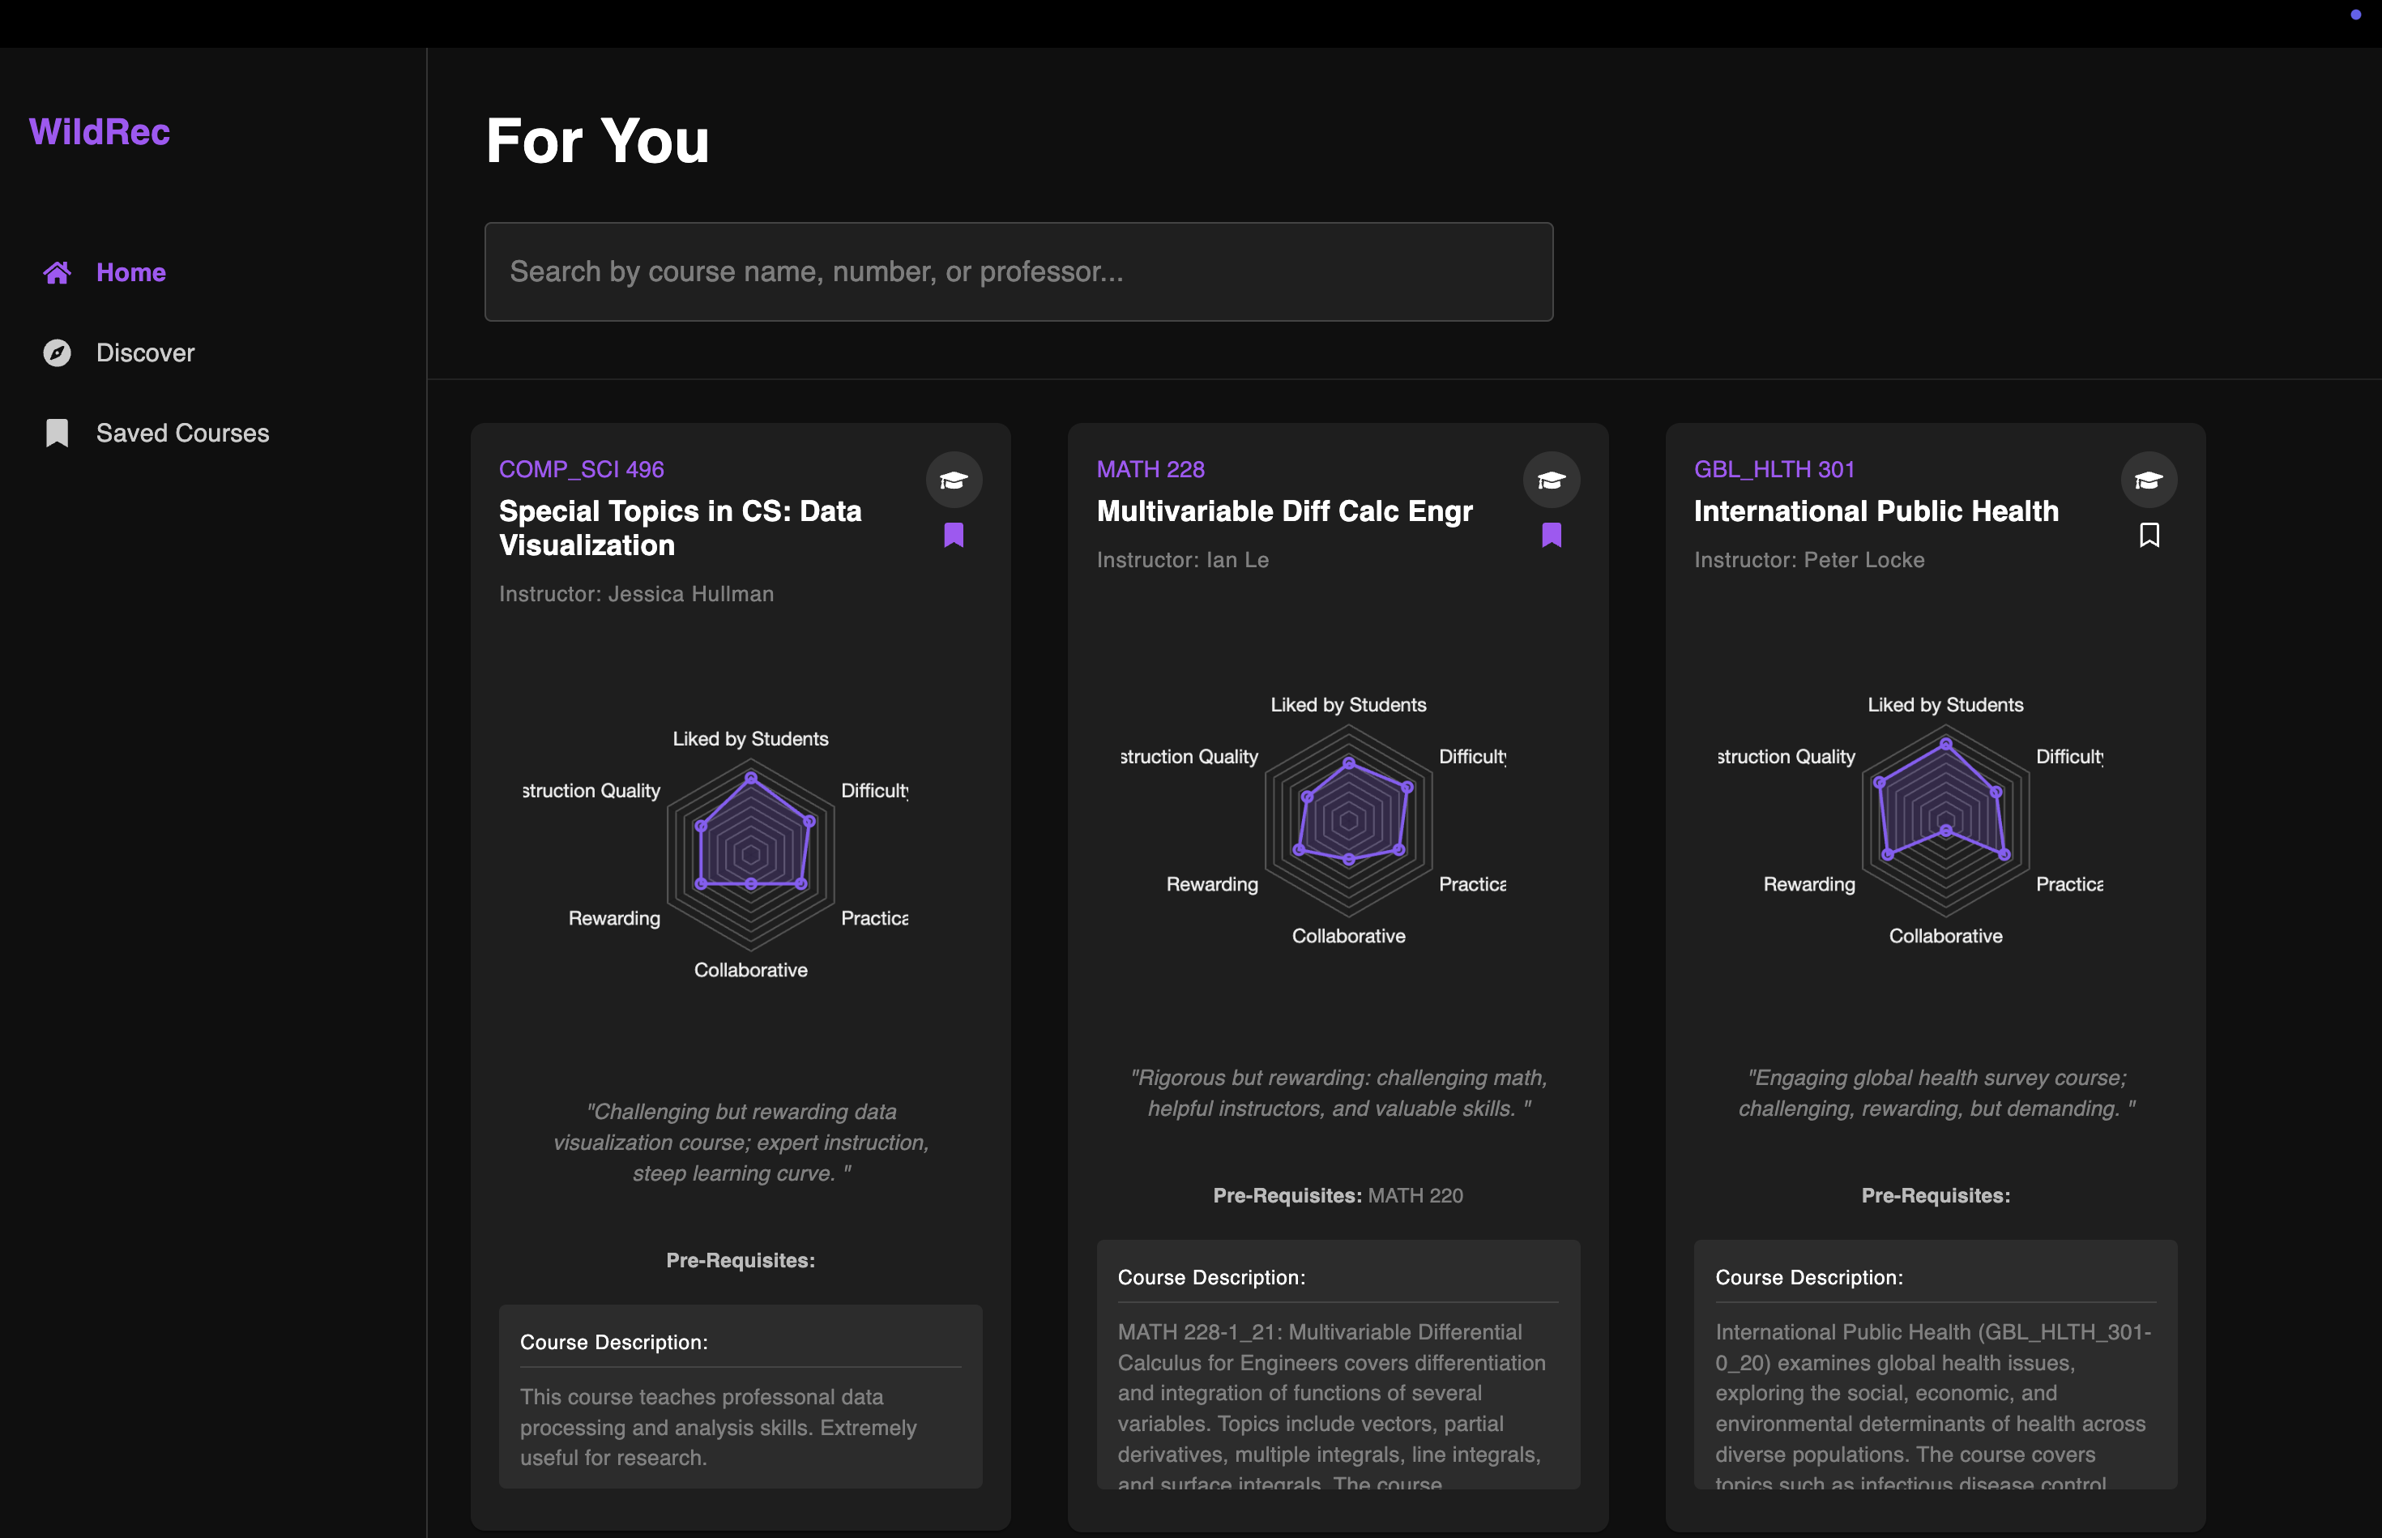Click graduation cap icon on MATH 228 card

tap(1551, 481)
